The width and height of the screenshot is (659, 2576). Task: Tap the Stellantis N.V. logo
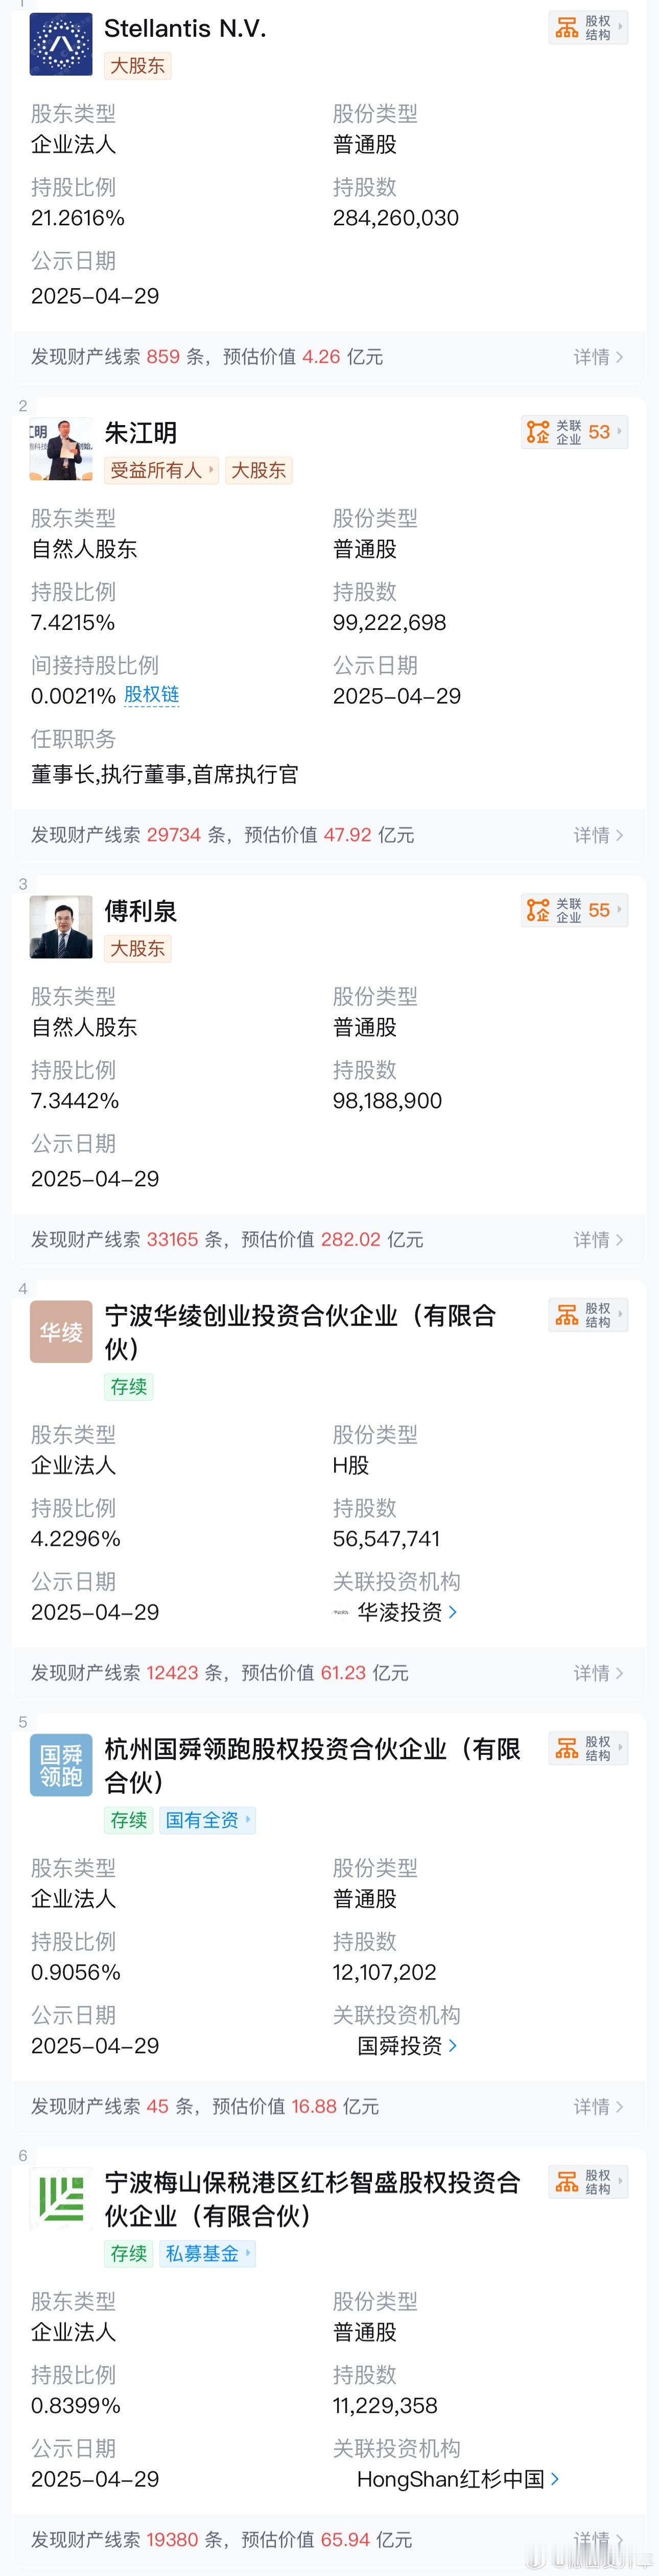pos(61,44)
